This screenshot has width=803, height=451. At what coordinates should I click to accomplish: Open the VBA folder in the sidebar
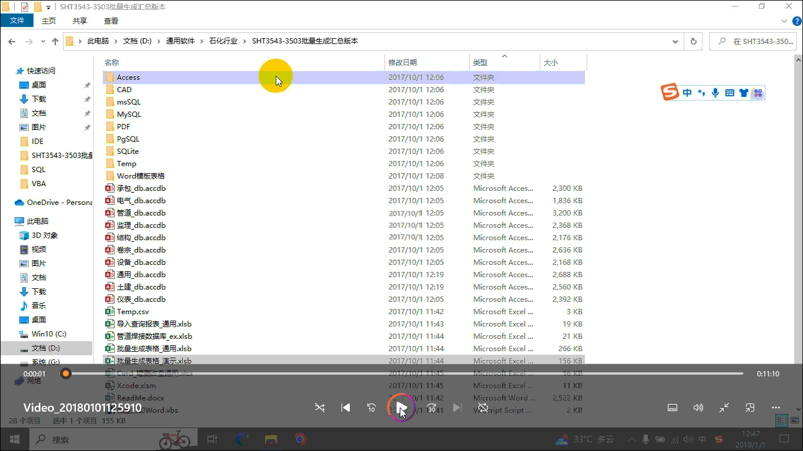[39, 184]
